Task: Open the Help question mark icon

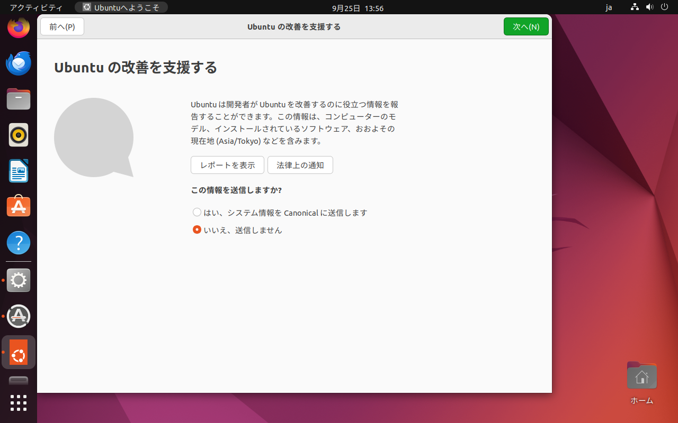Action: point(19,243)
